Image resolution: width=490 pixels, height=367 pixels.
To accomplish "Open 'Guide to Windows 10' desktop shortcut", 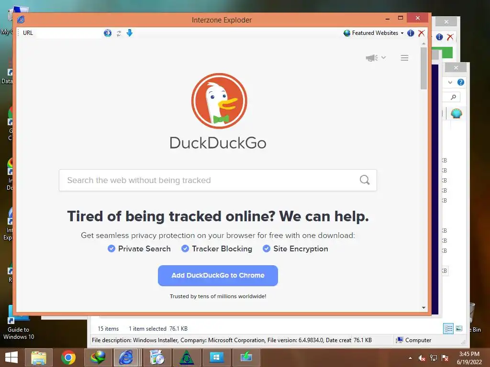I will tap(19, 323).
